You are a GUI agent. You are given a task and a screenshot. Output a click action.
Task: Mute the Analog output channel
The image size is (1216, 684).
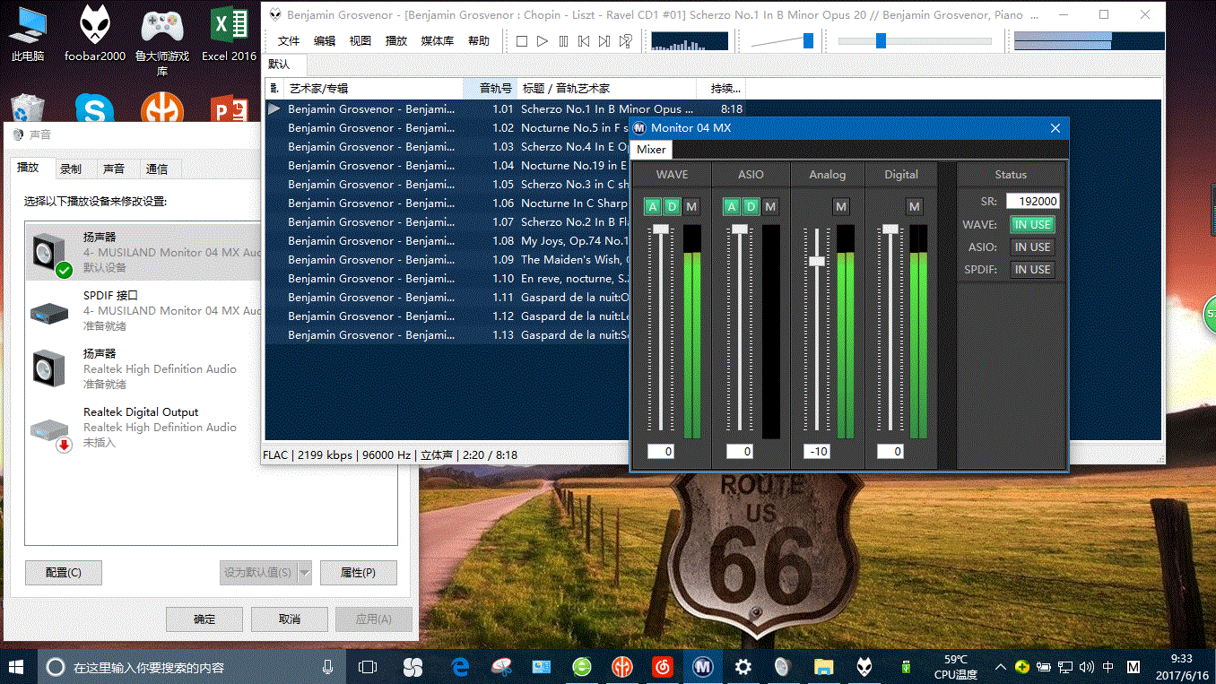(840, 207)
